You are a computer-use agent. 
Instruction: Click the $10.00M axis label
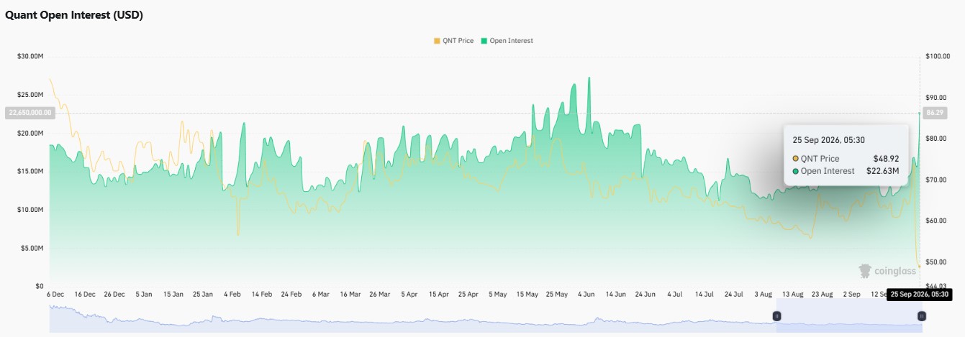30,210
